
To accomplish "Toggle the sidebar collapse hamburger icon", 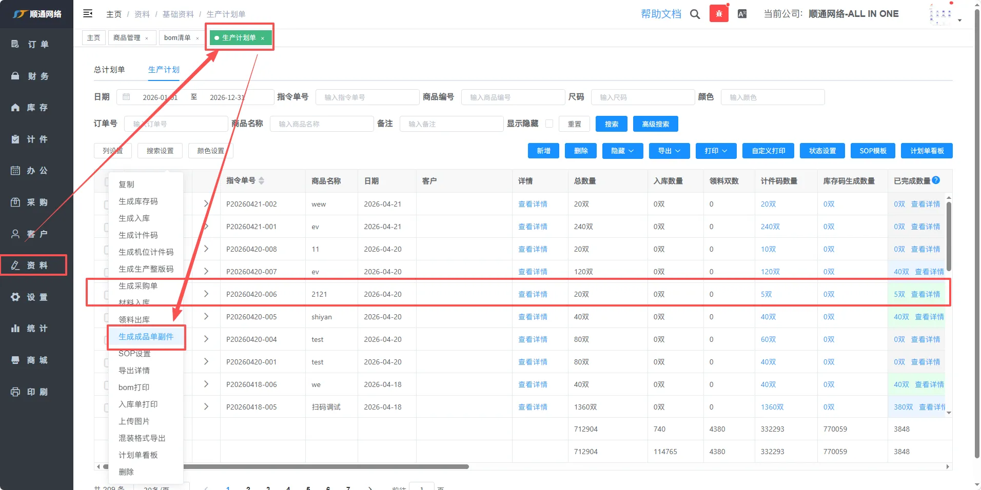I will 88,14.
